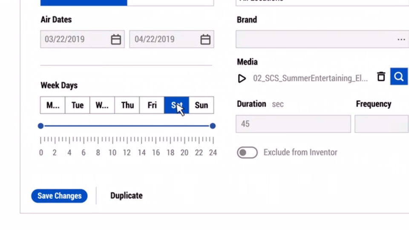409x230 pixels.
Task: Toggle Tuesday in Week Days
Action: [78, 105]
